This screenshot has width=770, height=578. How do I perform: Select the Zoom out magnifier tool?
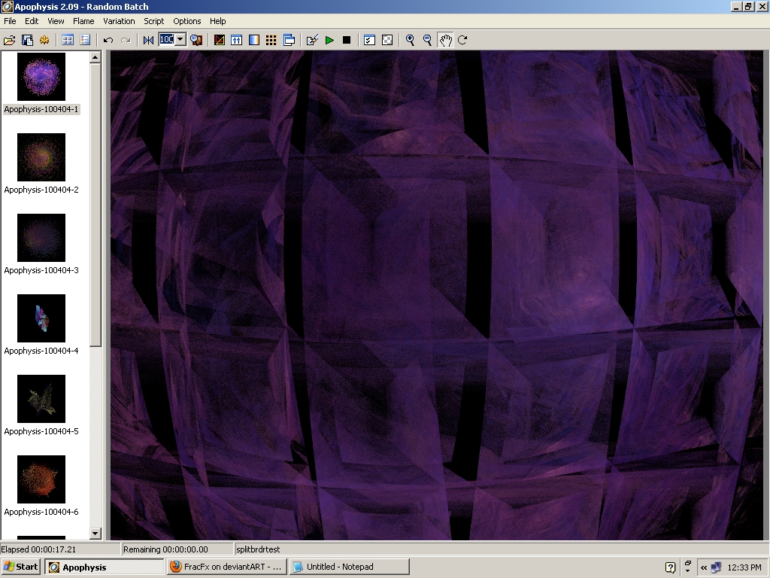coord(428,40)
